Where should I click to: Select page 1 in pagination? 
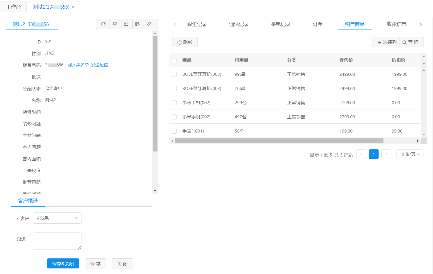(374, 154)
